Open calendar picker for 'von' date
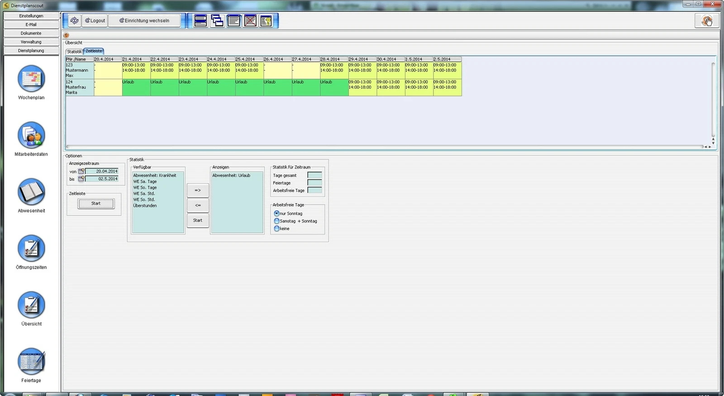This screenshot has height=396, width=724. pyautogui.click(x=81, y=172)
